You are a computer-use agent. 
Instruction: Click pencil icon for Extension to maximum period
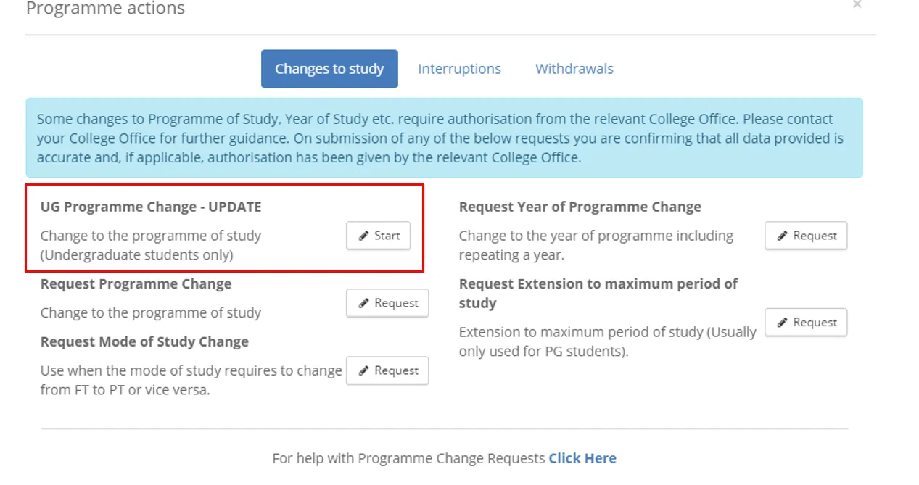[782, 323]
